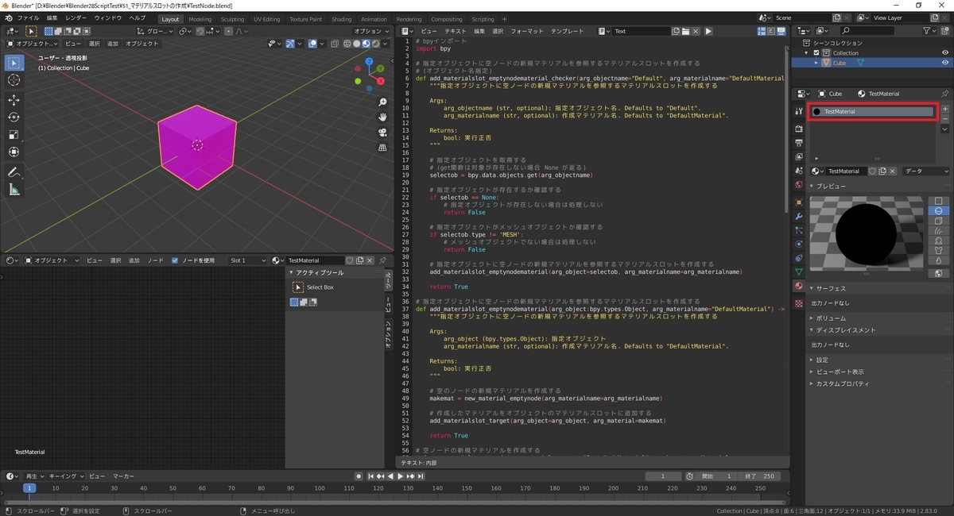This screenshot has width=954, height=516.
Task: Open the Data link dropdown in material panel
Action: 926,171
